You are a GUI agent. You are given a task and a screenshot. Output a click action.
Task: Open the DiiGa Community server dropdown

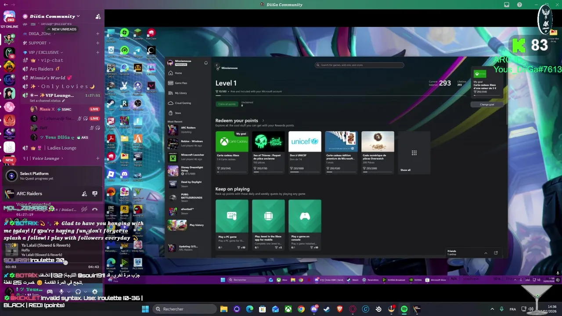click(x=55, y=16)
